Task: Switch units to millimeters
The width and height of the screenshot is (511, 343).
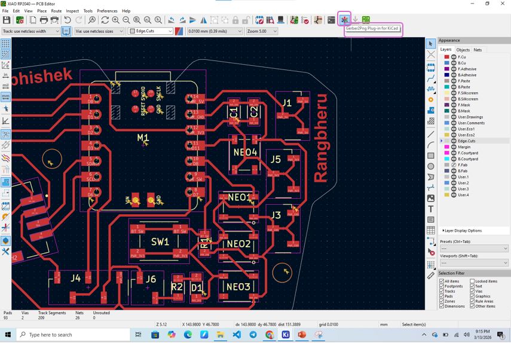Action: pos(5,96)
